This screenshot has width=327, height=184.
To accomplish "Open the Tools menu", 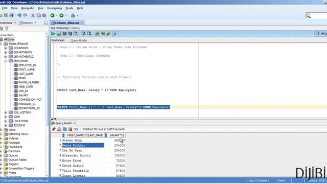I will (69, 8).
